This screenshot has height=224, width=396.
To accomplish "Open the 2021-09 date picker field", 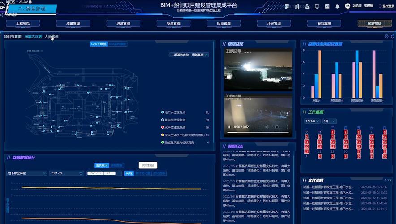I will (67, 173).
